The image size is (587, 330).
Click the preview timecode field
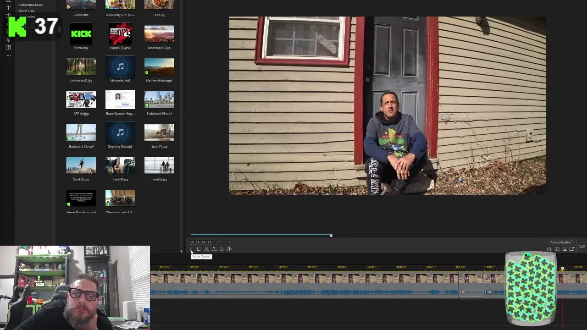[x=200, y=242]
